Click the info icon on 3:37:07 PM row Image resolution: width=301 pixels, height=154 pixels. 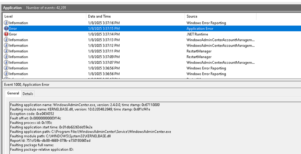6,63
